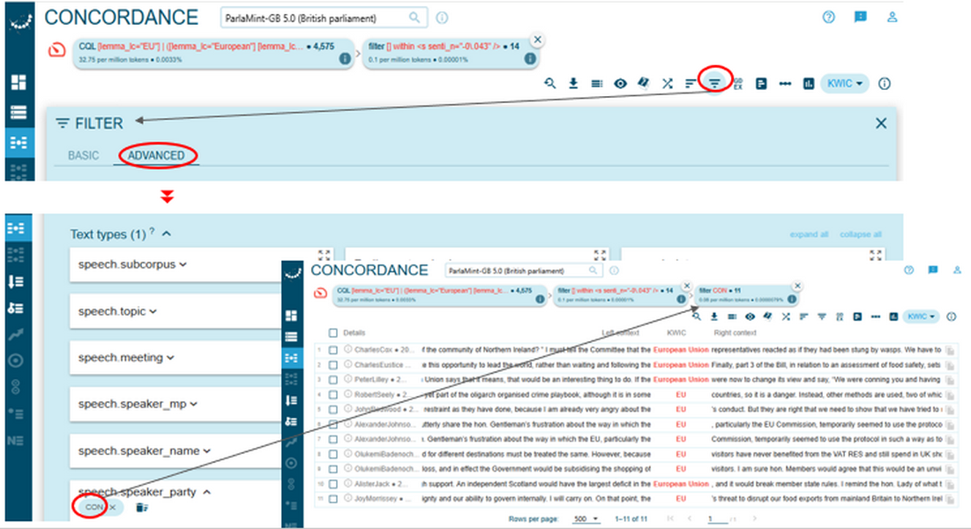The width and height of the screenshot is (971, 529).
Task: Click the search within concordance magnifier icon
Action: tap(549, 83)
